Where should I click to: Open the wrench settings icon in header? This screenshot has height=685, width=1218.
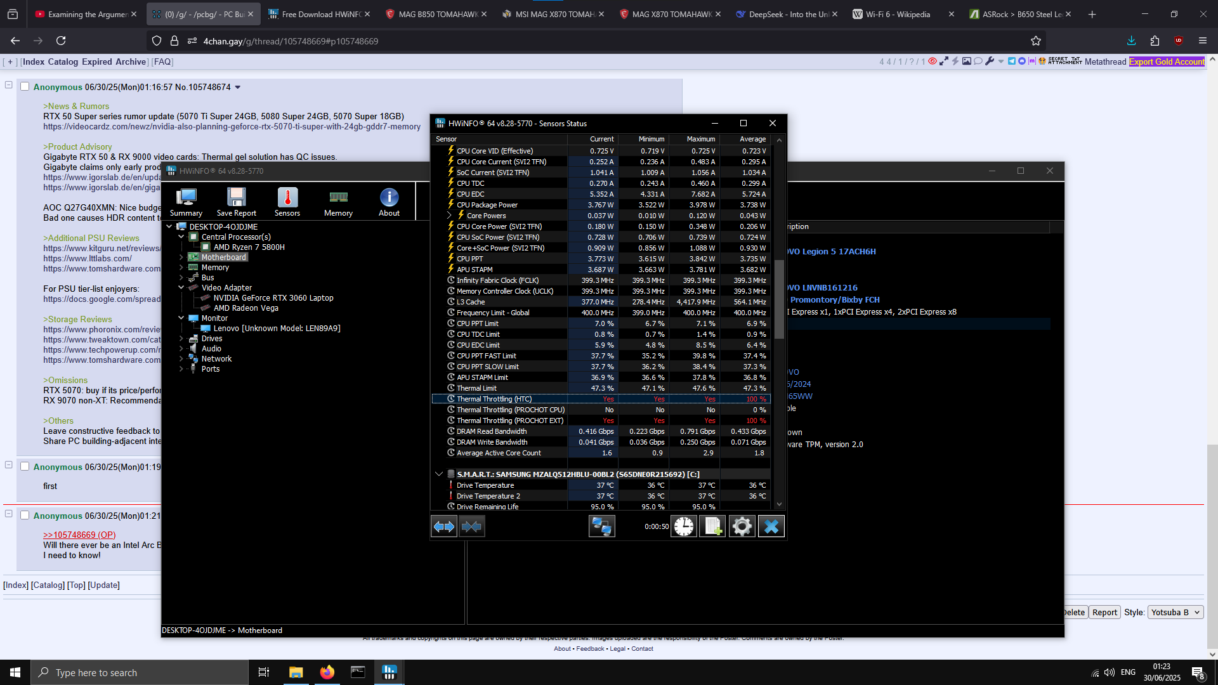pyautogui.click(x=990, y=62)
